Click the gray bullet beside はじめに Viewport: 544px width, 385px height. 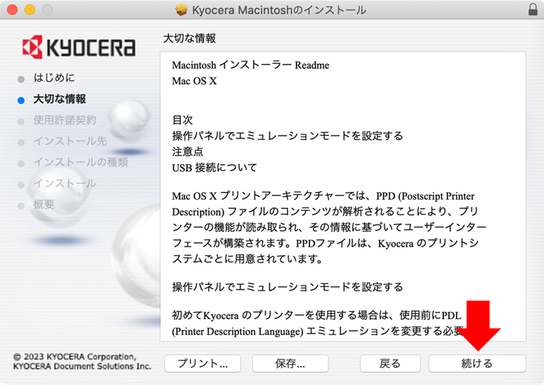point(21,79)
